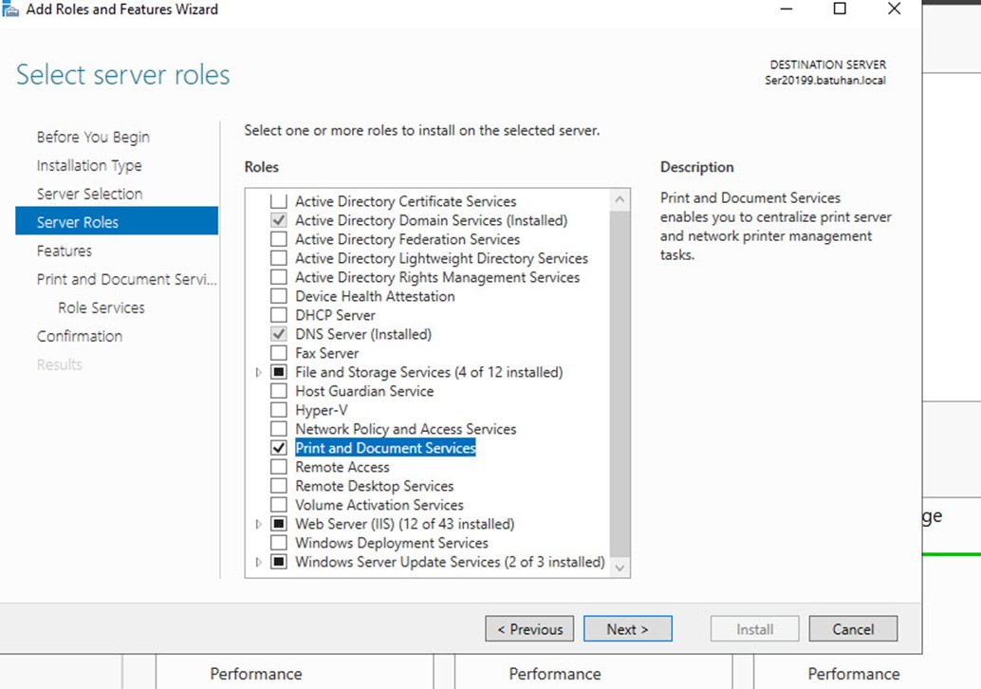Select Windows Deployment Services label

[x=392, y=543]
